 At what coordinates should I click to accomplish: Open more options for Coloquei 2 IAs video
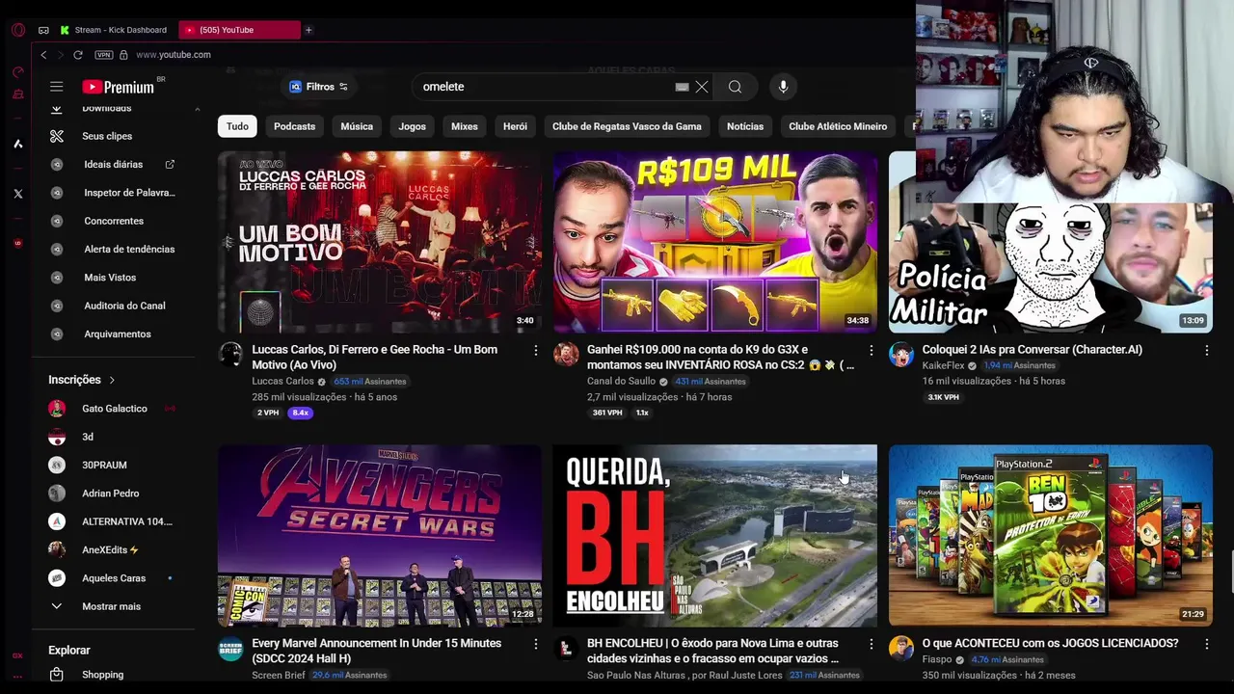point(1207,351)
